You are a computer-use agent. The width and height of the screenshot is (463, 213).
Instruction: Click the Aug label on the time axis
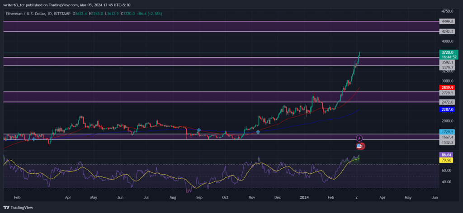point(173,196)
